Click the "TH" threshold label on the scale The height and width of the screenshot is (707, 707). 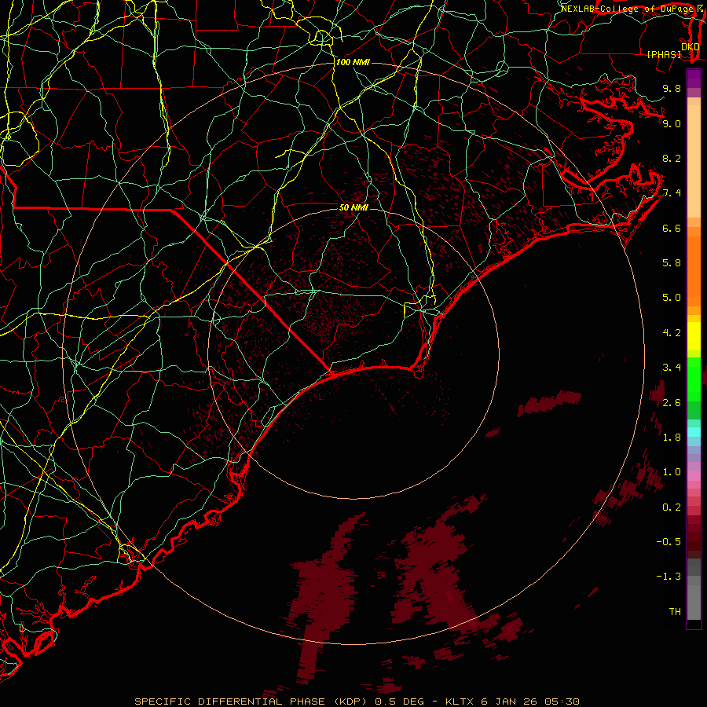pyautogui.click(x=675, y=612)
